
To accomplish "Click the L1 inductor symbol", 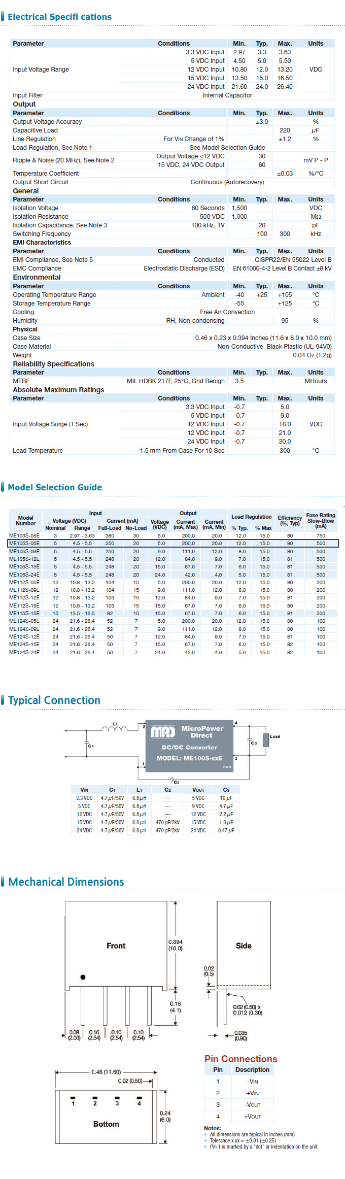I will [x=115, y=729].
